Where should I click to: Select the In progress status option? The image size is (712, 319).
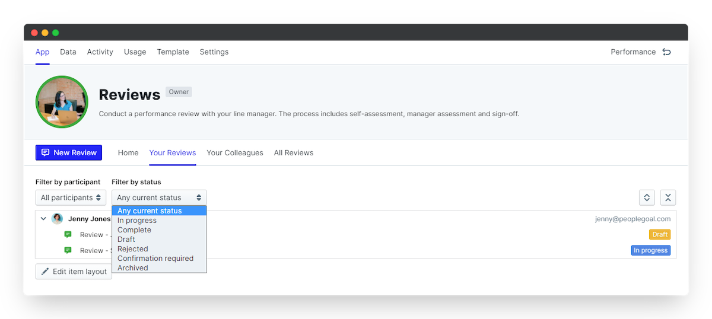pos(137,221)
